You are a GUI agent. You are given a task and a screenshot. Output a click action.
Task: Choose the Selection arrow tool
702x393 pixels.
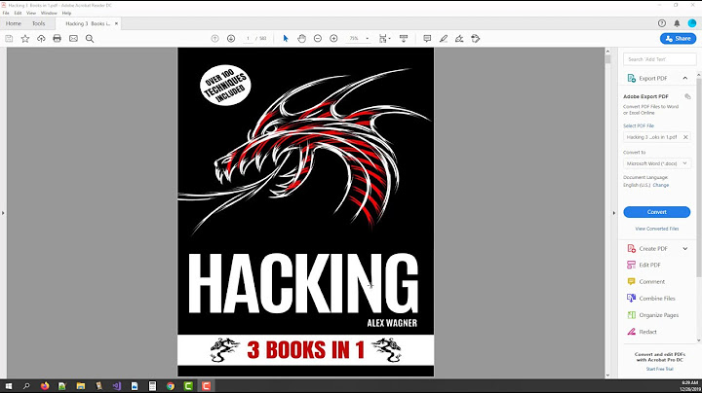coord(286,39)
